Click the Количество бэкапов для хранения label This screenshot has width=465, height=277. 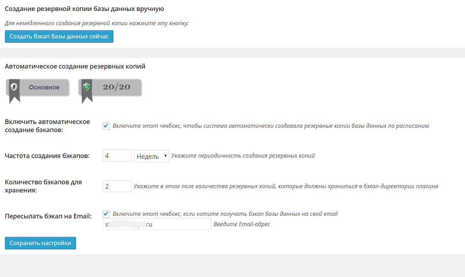point(43,186)
